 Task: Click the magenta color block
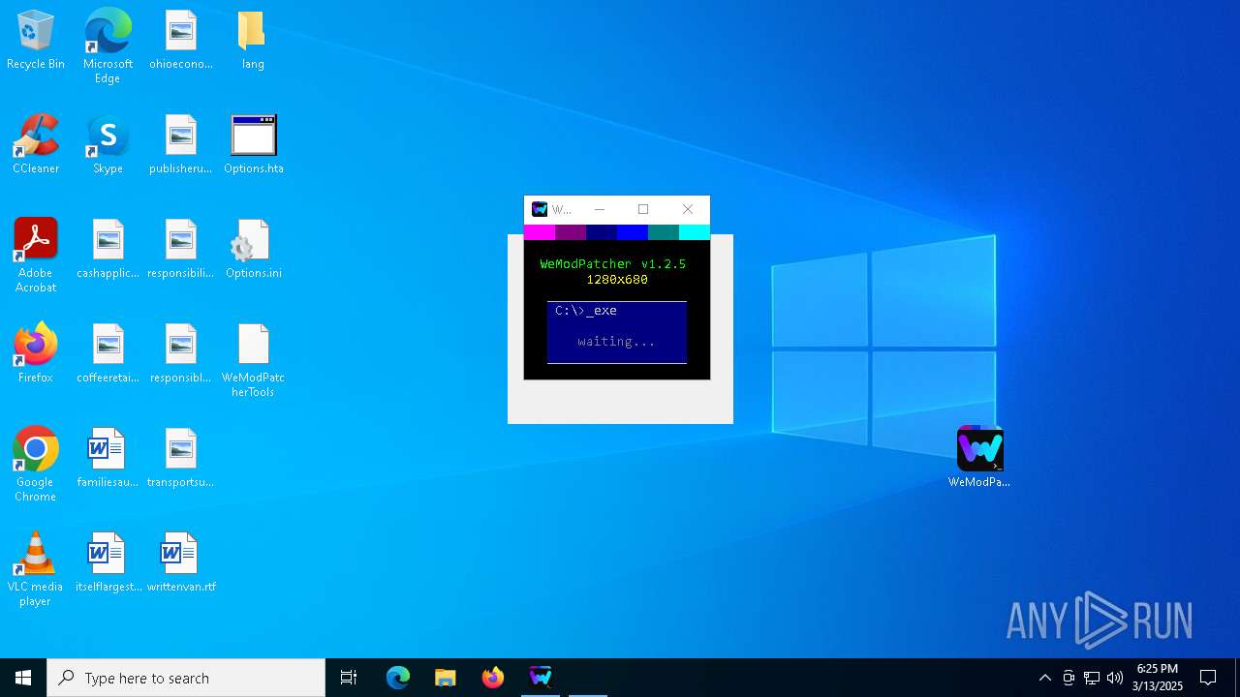tap(540, 232)
